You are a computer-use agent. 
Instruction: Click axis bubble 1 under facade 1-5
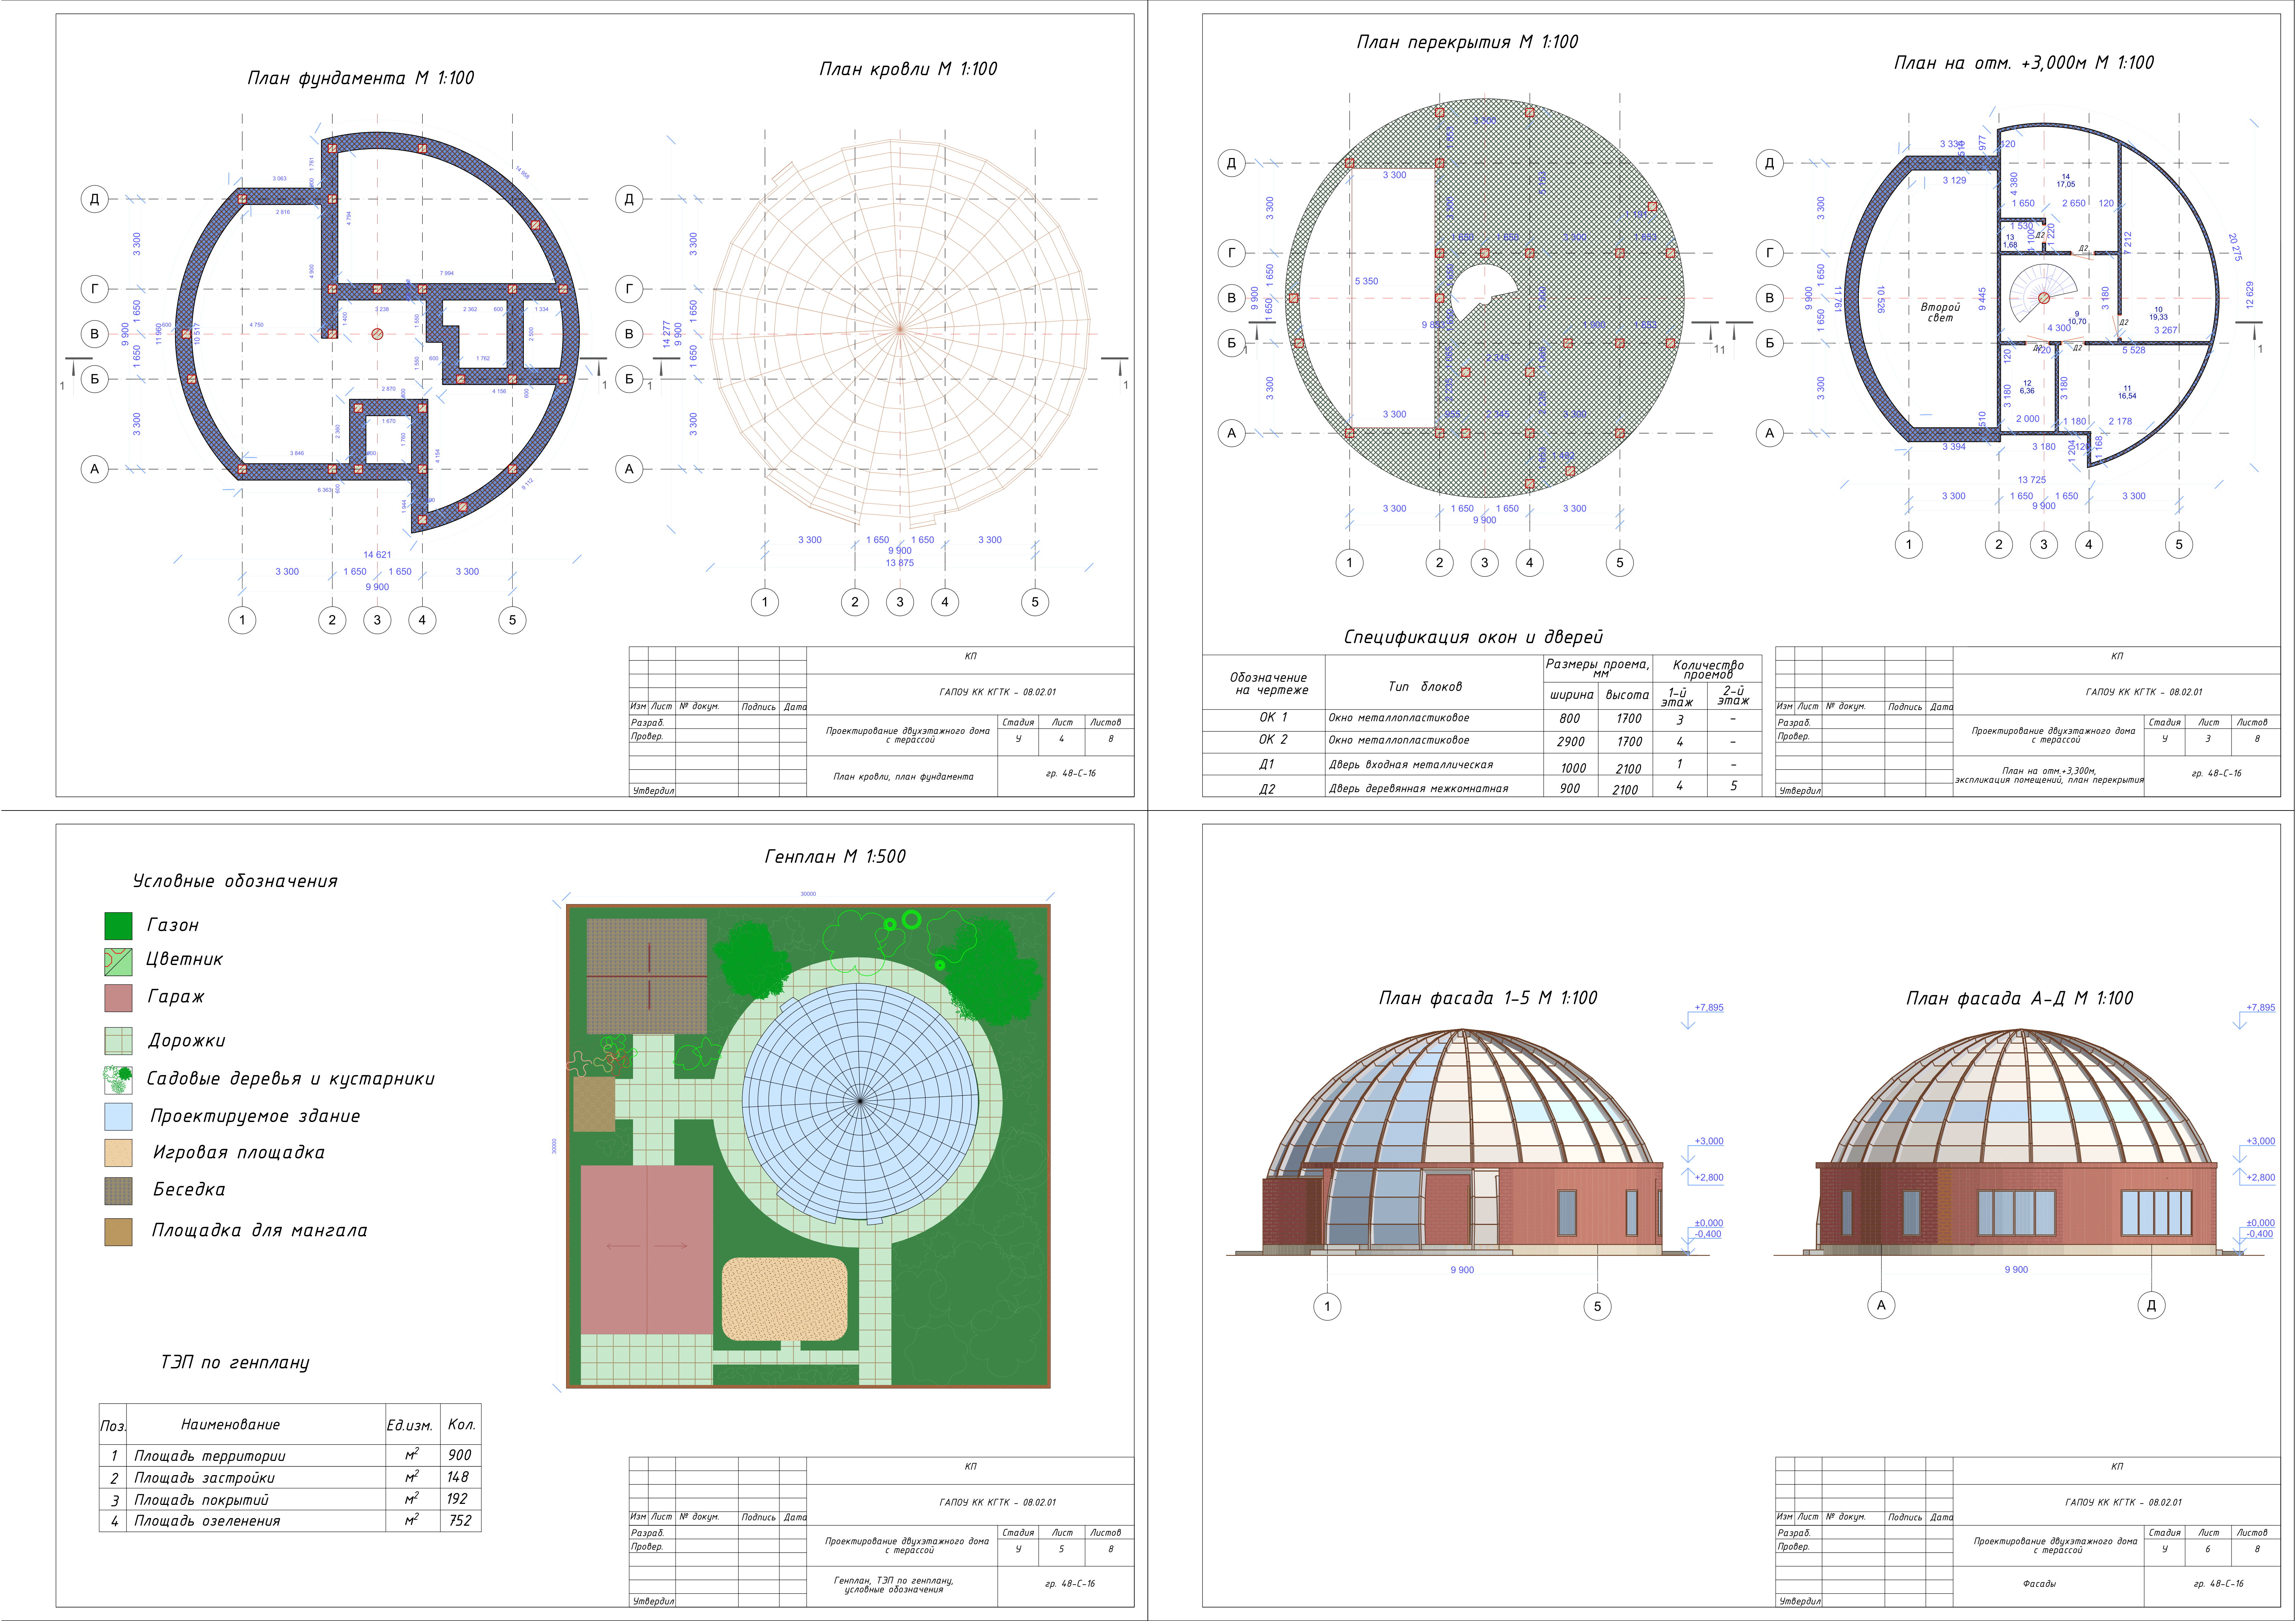click(1327, 1306)
